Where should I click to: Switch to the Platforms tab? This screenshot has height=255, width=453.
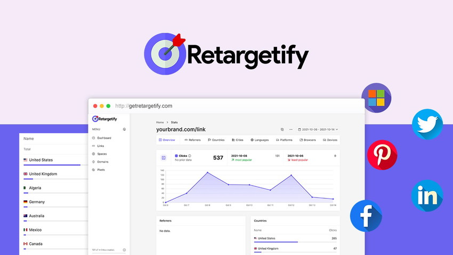coord(284,140)
